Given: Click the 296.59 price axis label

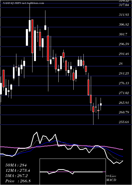Looking at the screenshot, I should coord(124,44).
